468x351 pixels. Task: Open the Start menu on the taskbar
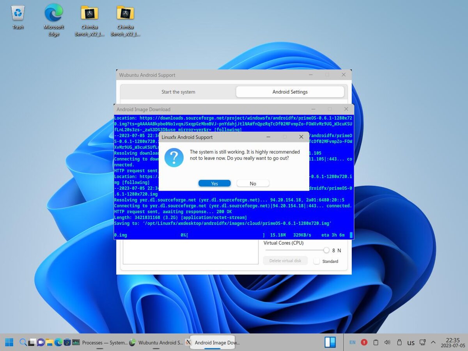[x=9, y=342]
